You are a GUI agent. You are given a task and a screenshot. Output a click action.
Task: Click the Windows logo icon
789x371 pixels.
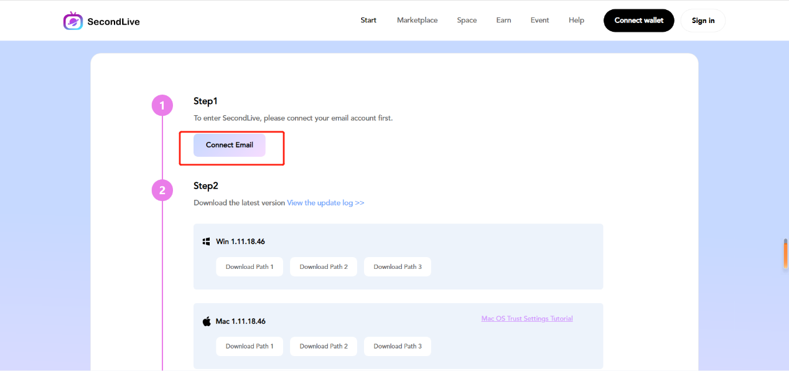[x=207, y=242]
